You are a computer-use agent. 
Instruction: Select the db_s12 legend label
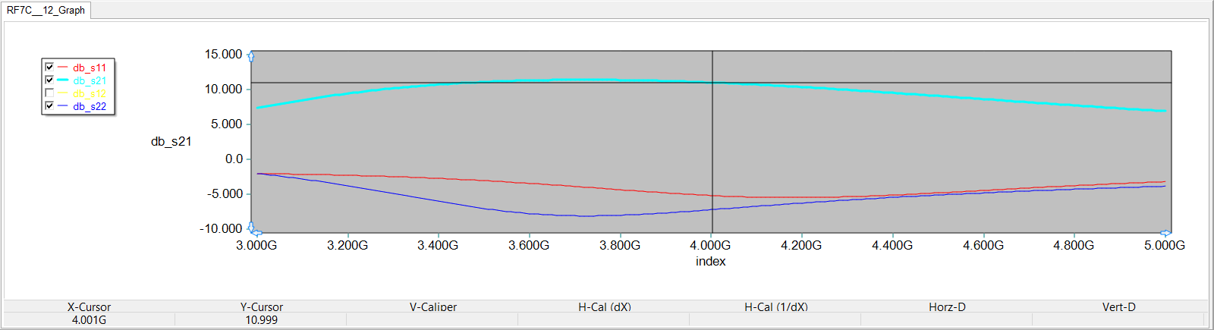pyautogui.click(x=90, y=93)
